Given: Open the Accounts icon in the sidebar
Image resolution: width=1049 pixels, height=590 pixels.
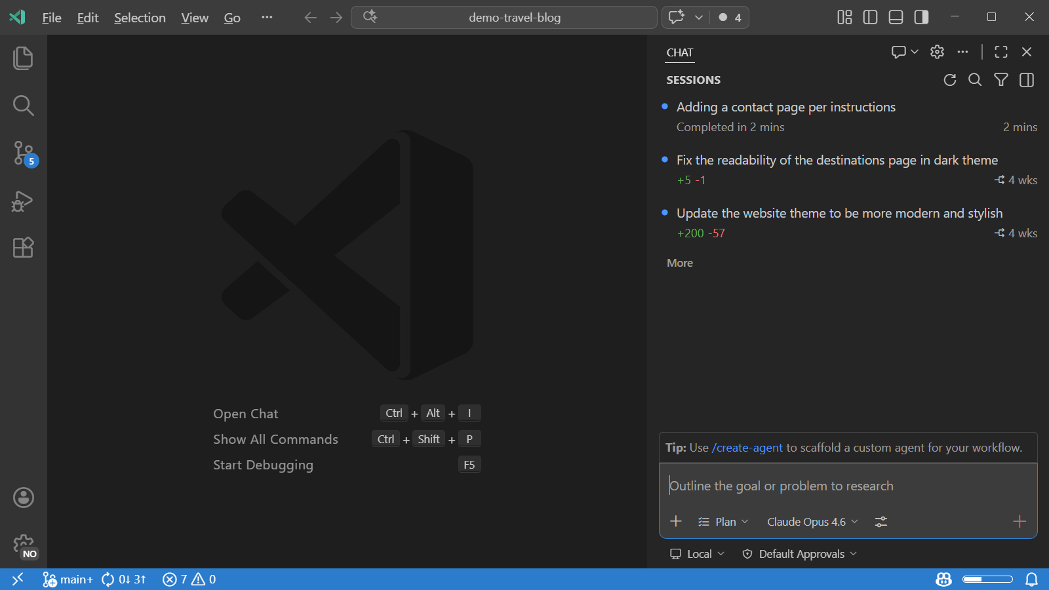Looking at the screenshot, I should 23,498.
